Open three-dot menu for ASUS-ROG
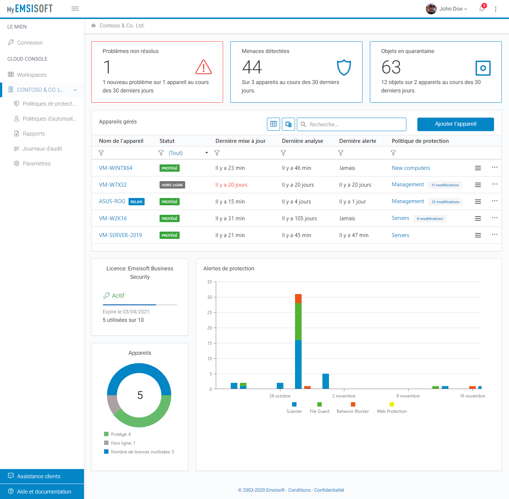 pyautogui.click(x=495, y=201)
